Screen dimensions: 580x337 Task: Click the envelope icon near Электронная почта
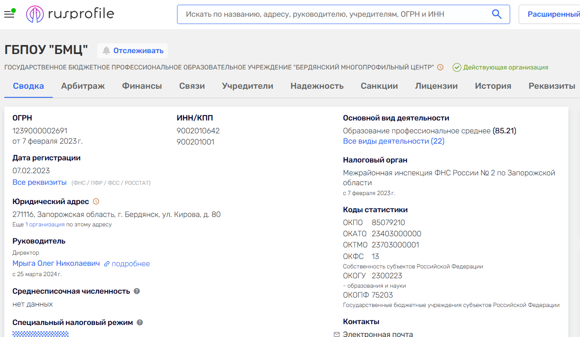point(337,334)
